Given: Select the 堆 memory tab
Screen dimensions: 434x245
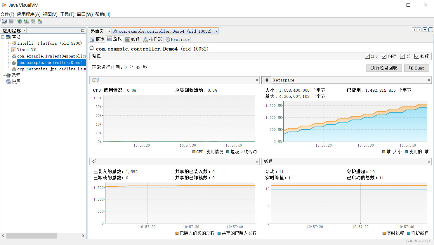Looking at the screenshot, I should (266, 80).
